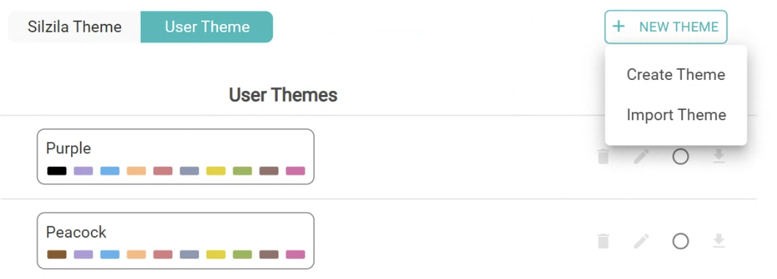Click the brown swatch in Peacock theme
This screenshot has width=777, height=279.
click(x=57, y=254)
